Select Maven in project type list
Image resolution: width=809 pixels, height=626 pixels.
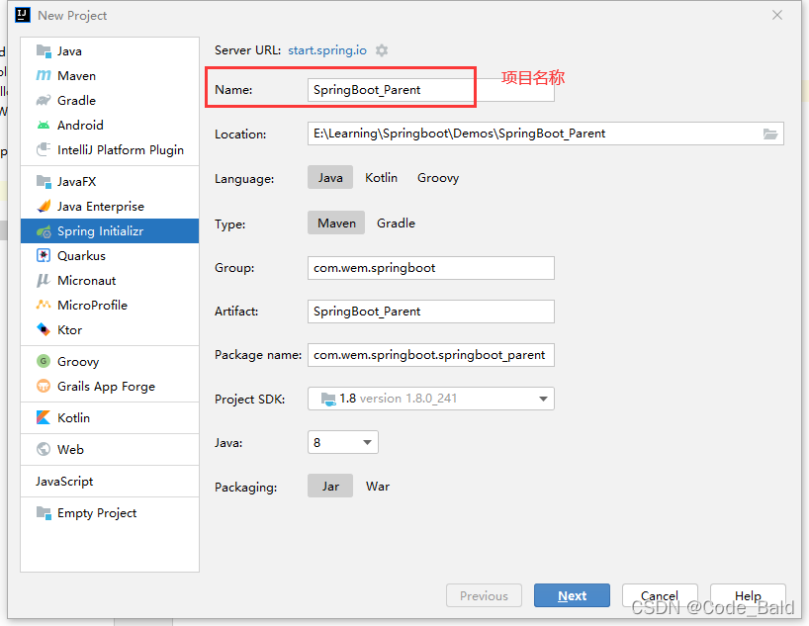click(x=110, y=76)
